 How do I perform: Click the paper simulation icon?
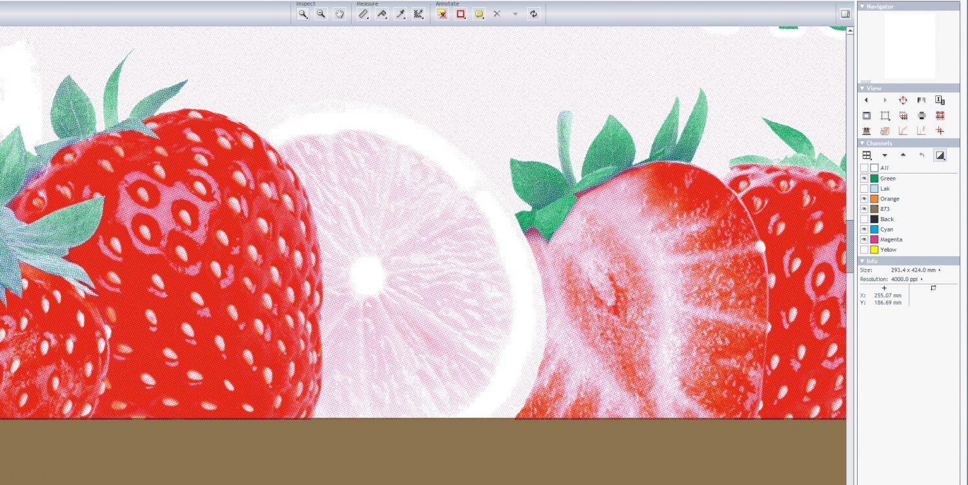coord(885,131)
